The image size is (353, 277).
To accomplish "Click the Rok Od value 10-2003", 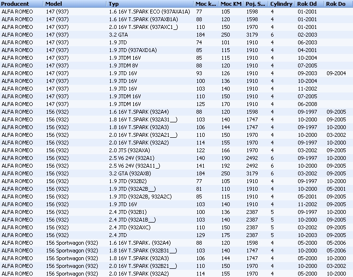I will [307, 235].
